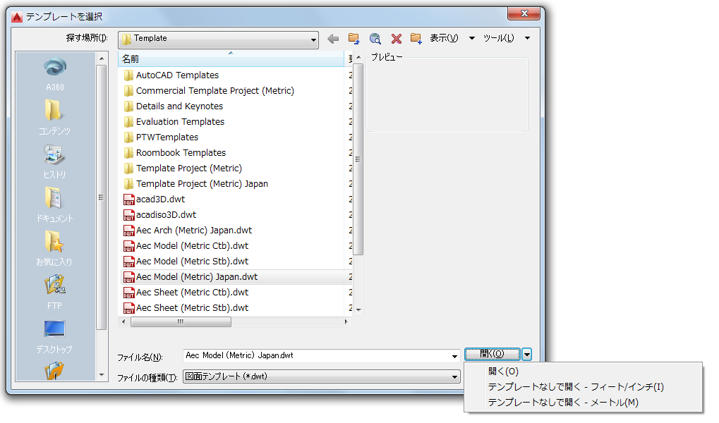The height and width of the screenshot is (423, 719).
Task: Select Aec Model (Metric Ctb).dwt
Action: click(192, 246)
